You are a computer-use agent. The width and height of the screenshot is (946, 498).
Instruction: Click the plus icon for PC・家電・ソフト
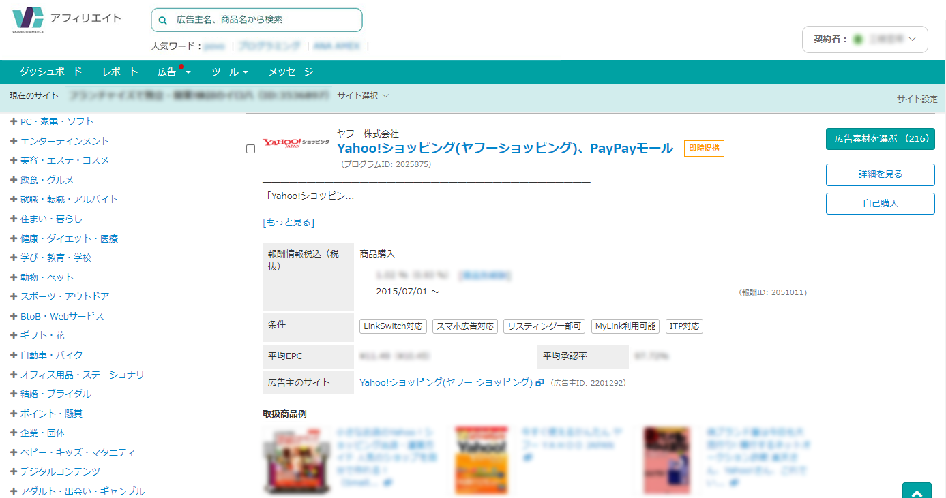click(14, 121)
